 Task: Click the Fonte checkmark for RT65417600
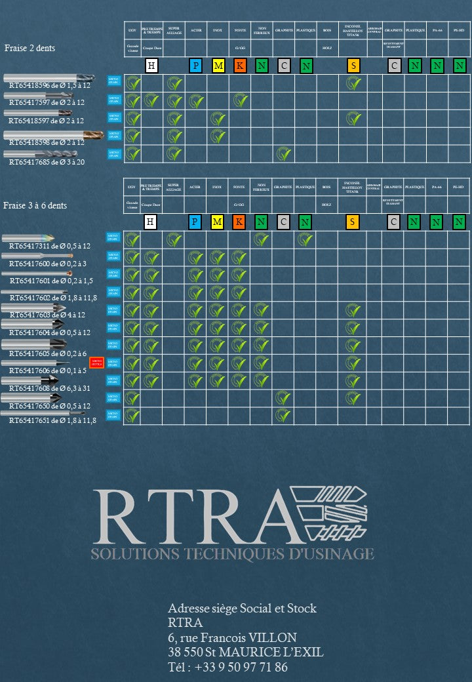click(x=239, y=258)
